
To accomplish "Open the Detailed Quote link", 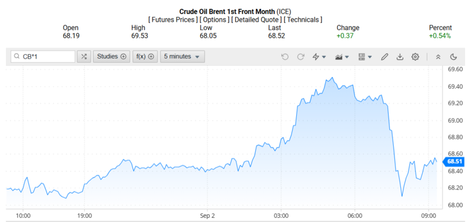I will 257,20.
